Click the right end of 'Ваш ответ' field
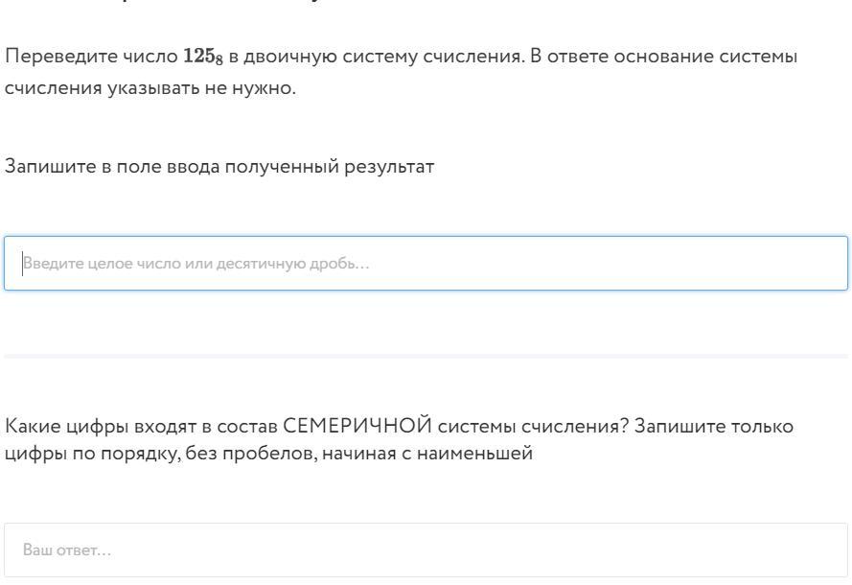Image resolution: width=852 pixels, height=585 pixels. point(824,550)
